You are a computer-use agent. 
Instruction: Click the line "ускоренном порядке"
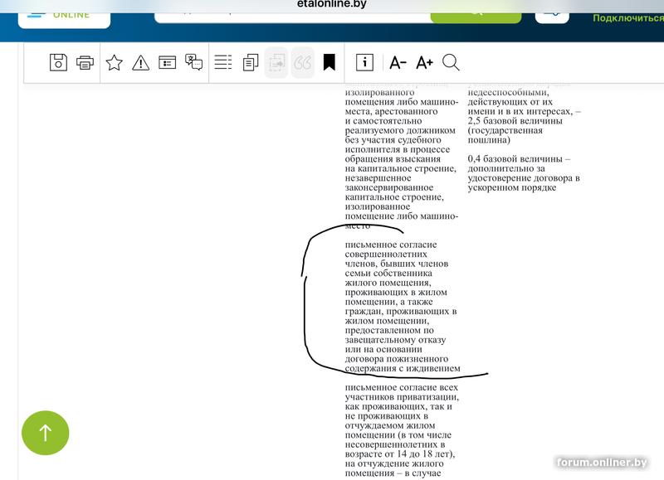tap(511, 187)
